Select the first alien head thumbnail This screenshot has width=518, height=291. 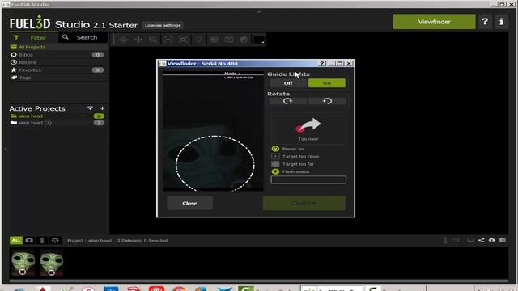click(x=23, y=262)
